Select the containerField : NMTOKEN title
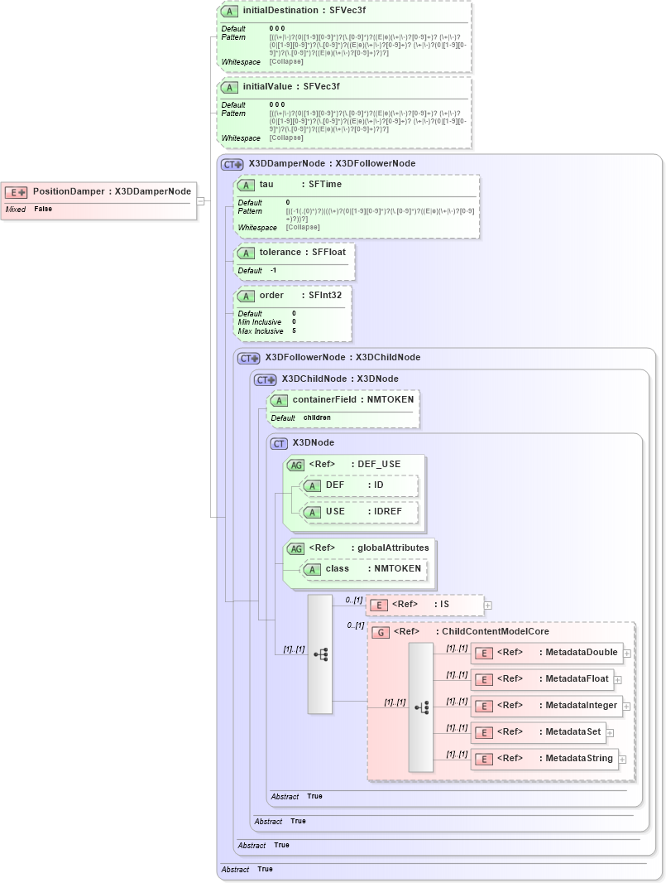Screen dimensions: 666x883 (353, 399)
